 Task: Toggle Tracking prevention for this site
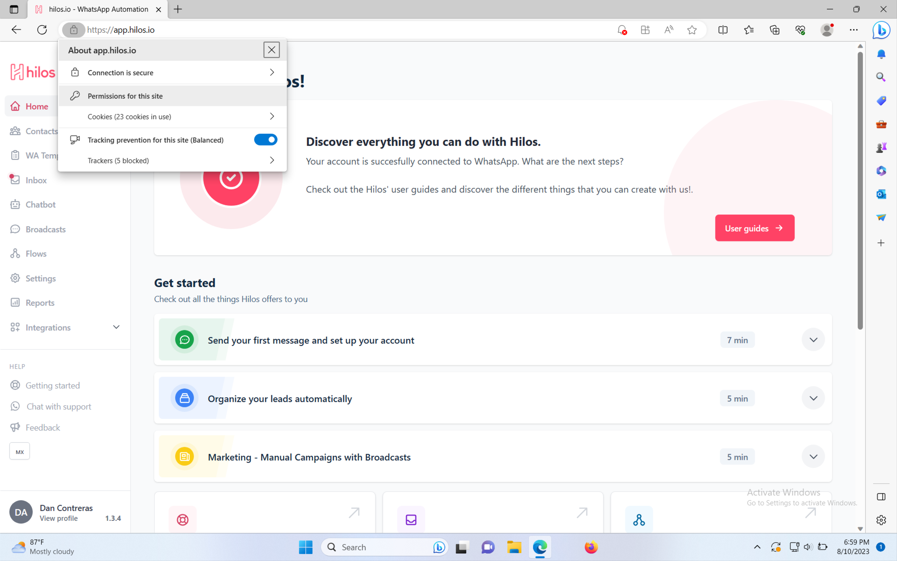(265, 140)
